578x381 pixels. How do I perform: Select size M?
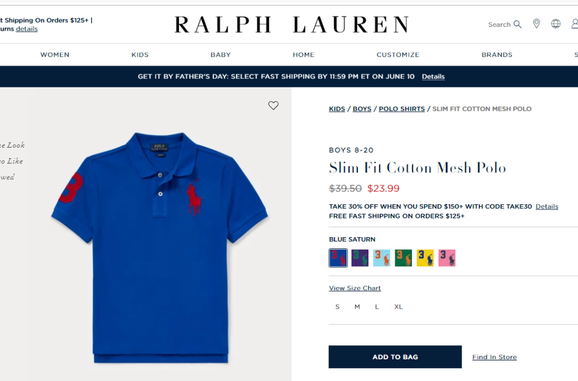pos(357,306)
